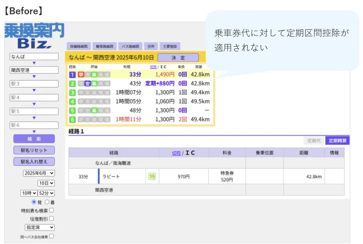
Task: Select route number 2 icon
Action: [72, 83]
